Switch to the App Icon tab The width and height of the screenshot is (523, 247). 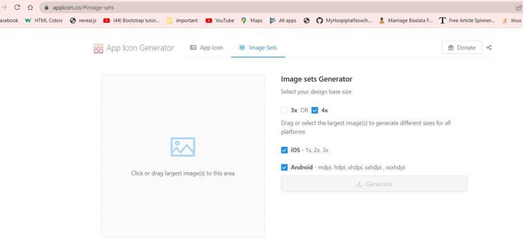[x=206, y=48]
